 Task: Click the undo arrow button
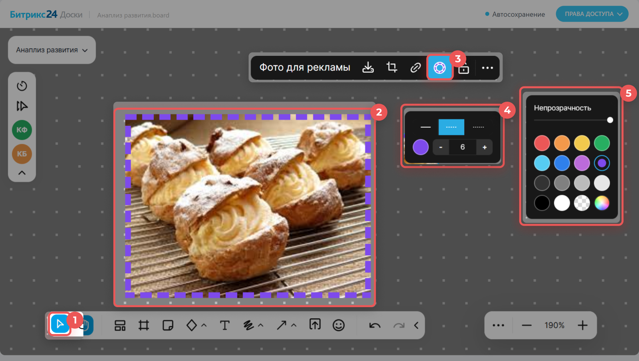point(375,325)
